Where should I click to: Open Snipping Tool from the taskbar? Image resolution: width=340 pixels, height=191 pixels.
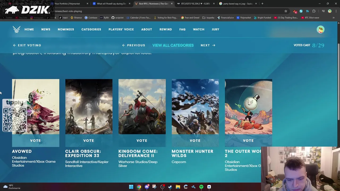(x=154, y=187)
